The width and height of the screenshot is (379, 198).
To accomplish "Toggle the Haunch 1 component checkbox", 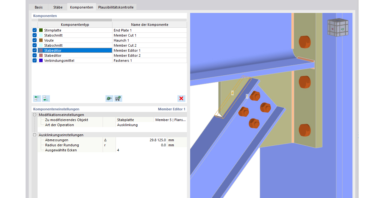I will click(35, 40).
